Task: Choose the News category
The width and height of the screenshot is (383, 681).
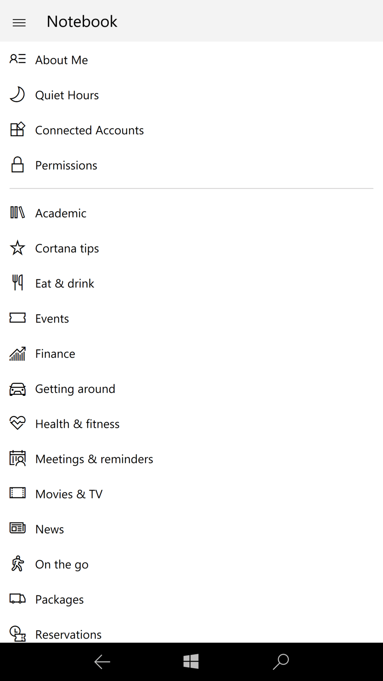Action: pos(49,529)
